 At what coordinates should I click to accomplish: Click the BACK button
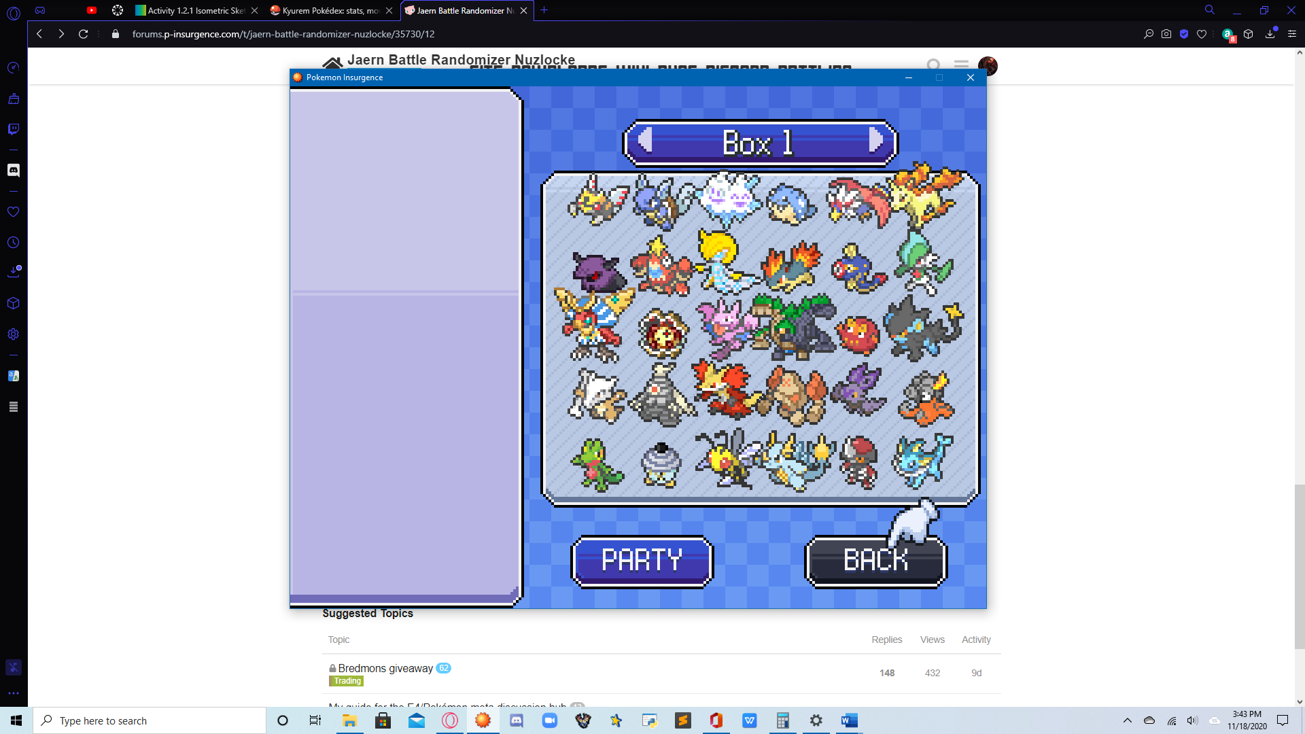(x=875, y=560)
